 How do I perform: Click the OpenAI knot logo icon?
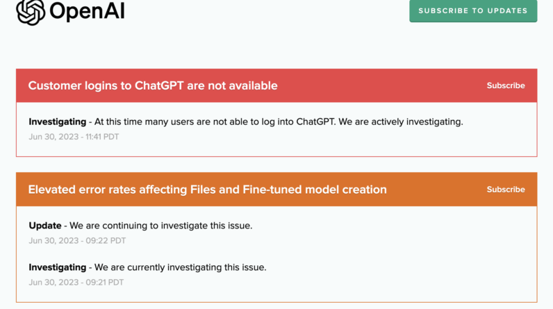pyautogui.click(x=31, y=11)
